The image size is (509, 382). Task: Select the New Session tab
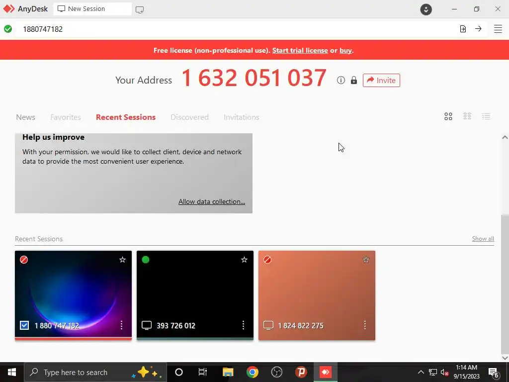(92, 9)
